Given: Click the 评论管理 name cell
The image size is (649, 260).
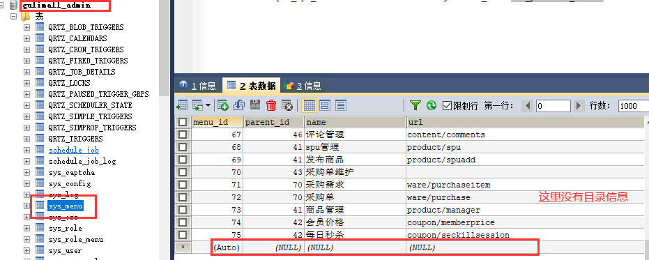Looking at the screenshot, I should point(355,135).
